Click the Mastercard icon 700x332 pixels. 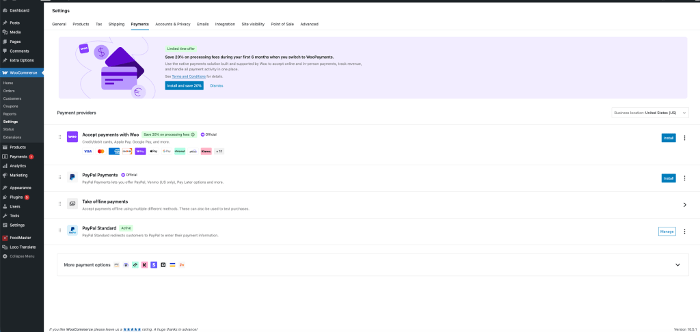pyautogui.click(x=101, y=152)
